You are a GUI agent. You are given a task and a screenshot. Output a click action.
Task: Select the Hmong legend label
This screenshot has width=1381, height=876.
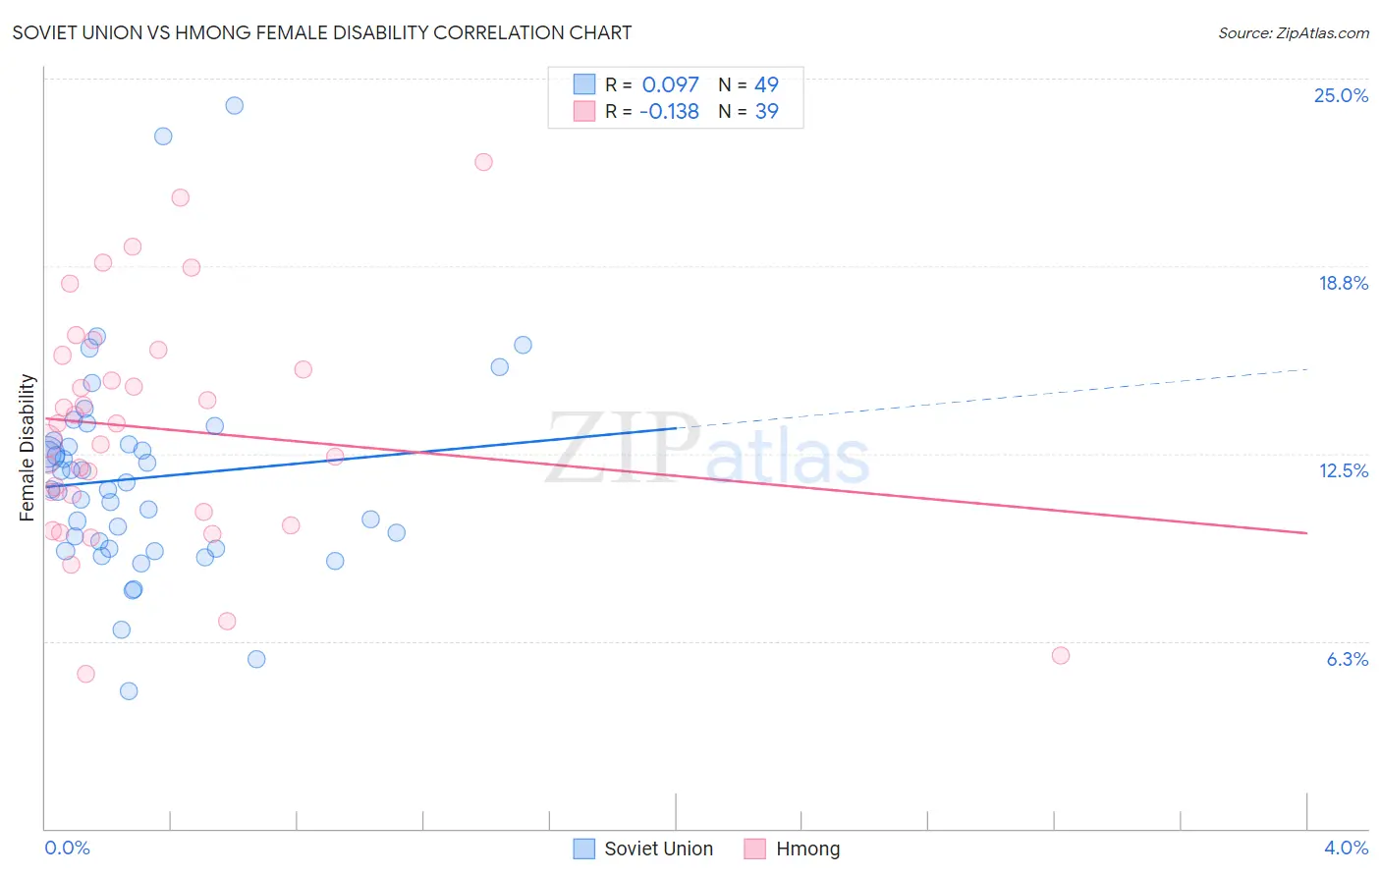[808, 849]
